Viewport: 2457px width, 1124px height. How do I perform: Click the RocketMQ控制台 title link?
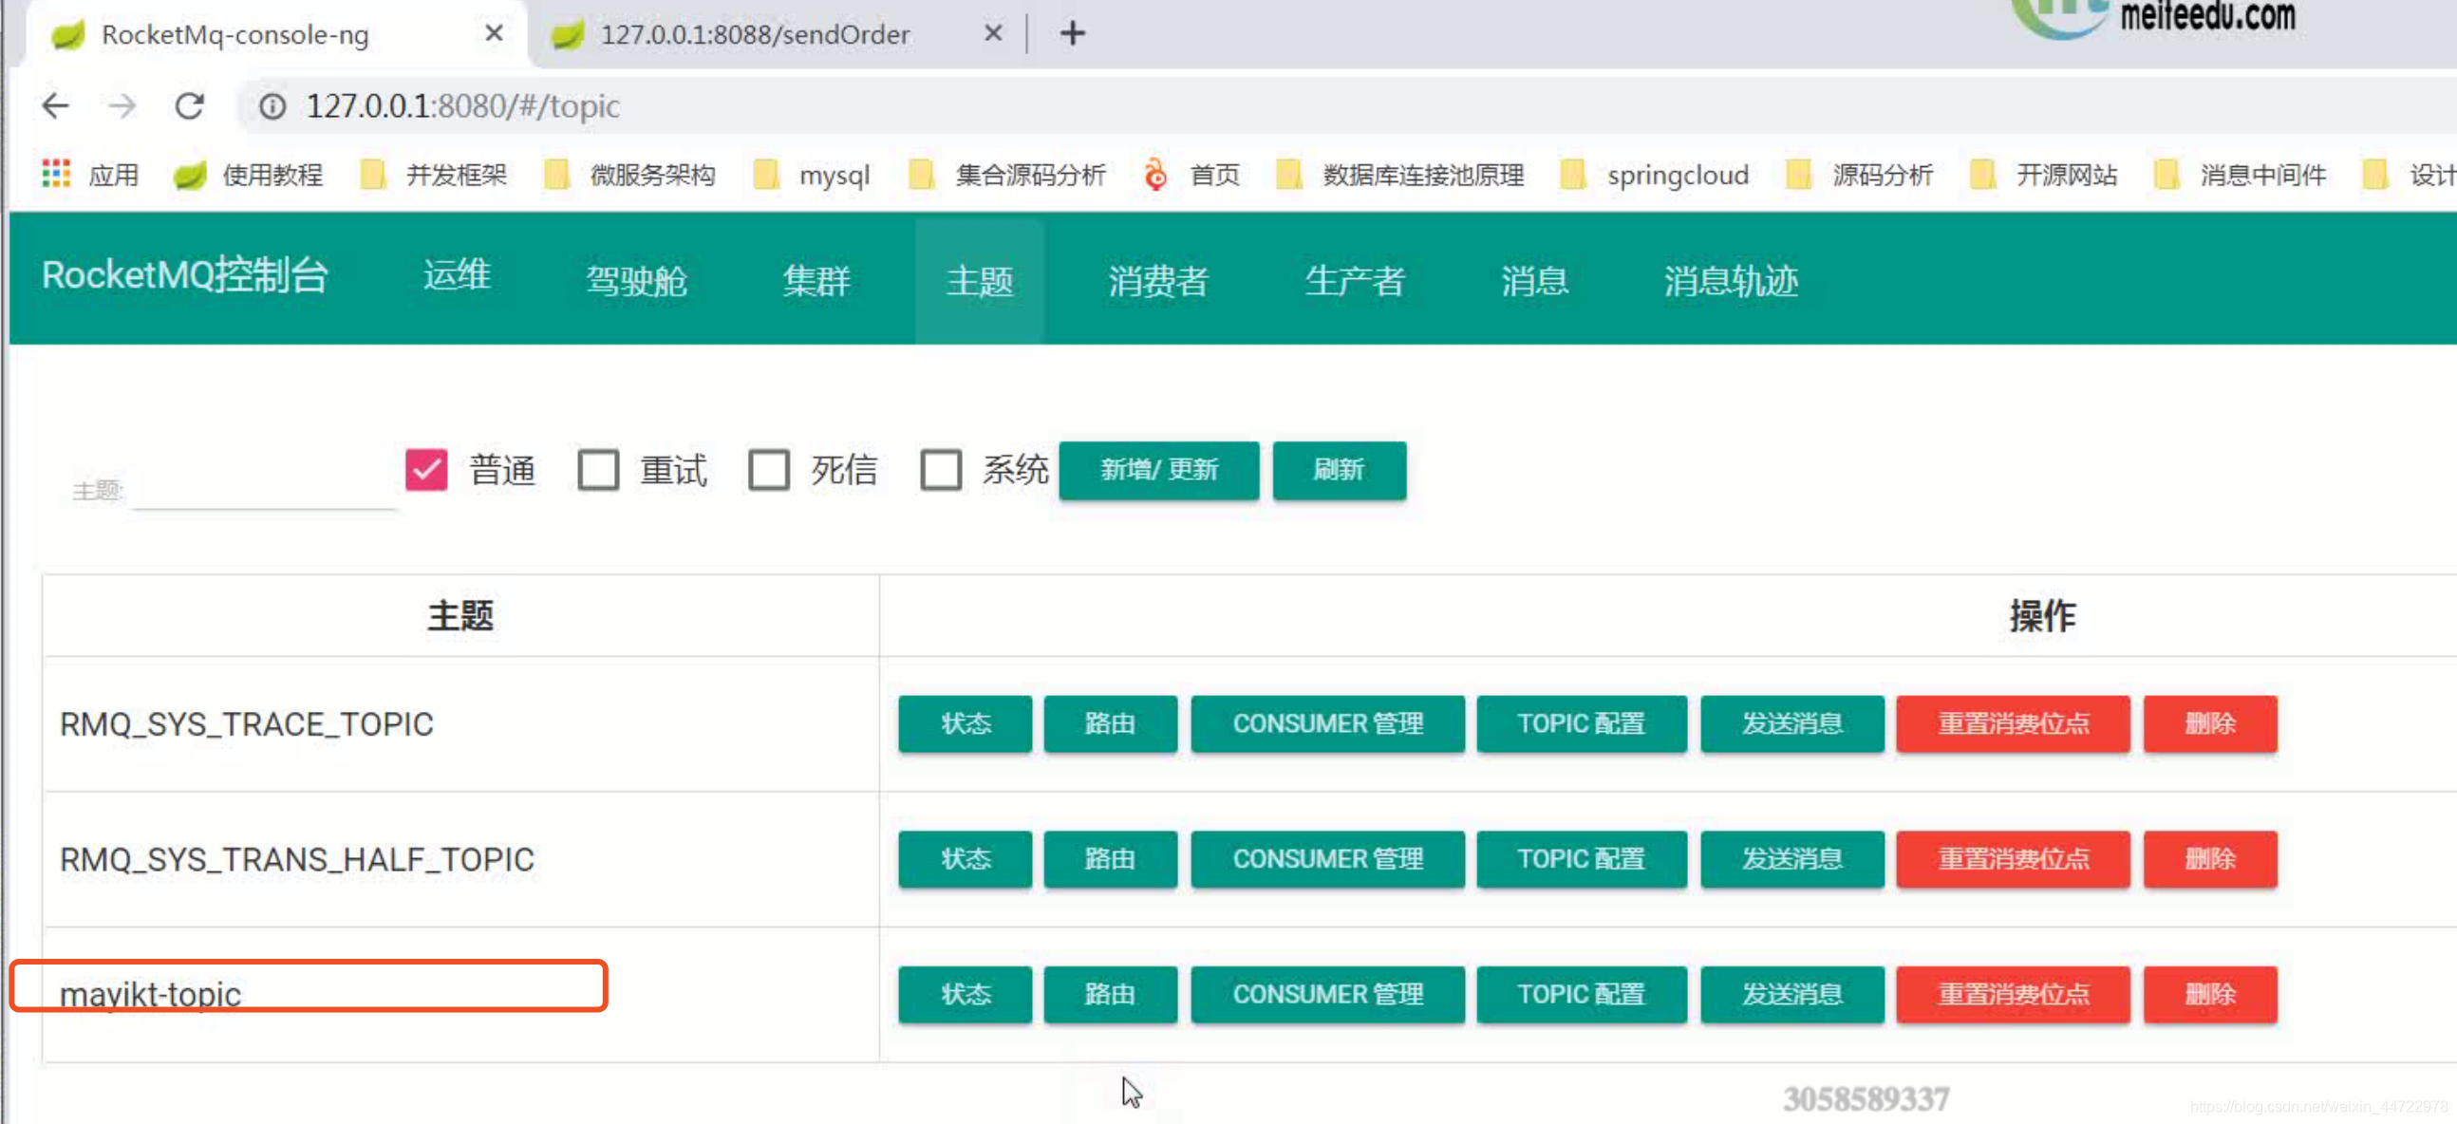(x=185, y=275)
